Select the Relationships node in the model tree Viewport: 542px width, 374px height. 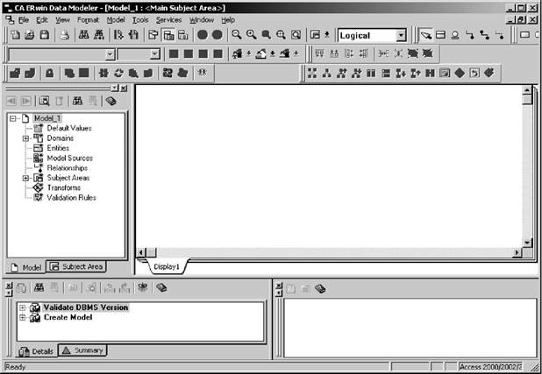(67, 167)
